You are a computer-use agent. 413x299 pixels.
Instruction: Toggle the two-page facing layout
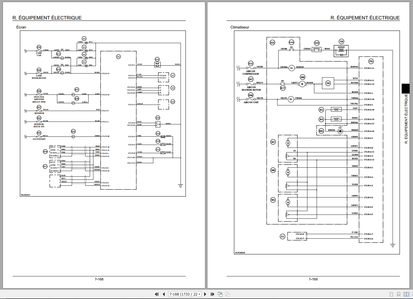(x=406, y=294)
